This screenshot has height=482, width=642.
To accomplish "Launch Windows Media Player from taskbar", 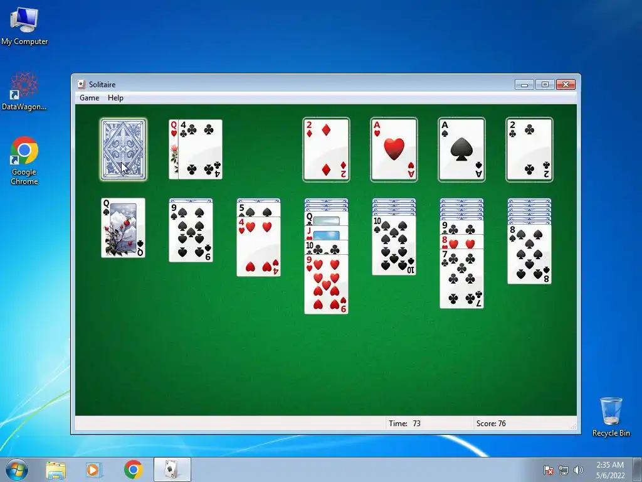I will (94, 469).
